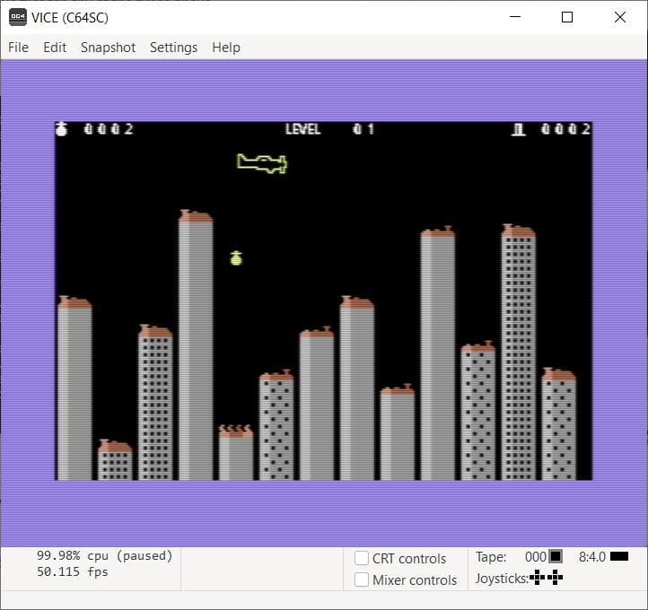Click the LEVEL label in the game
The height and width of the screenshot is (610, 648).
303,129
